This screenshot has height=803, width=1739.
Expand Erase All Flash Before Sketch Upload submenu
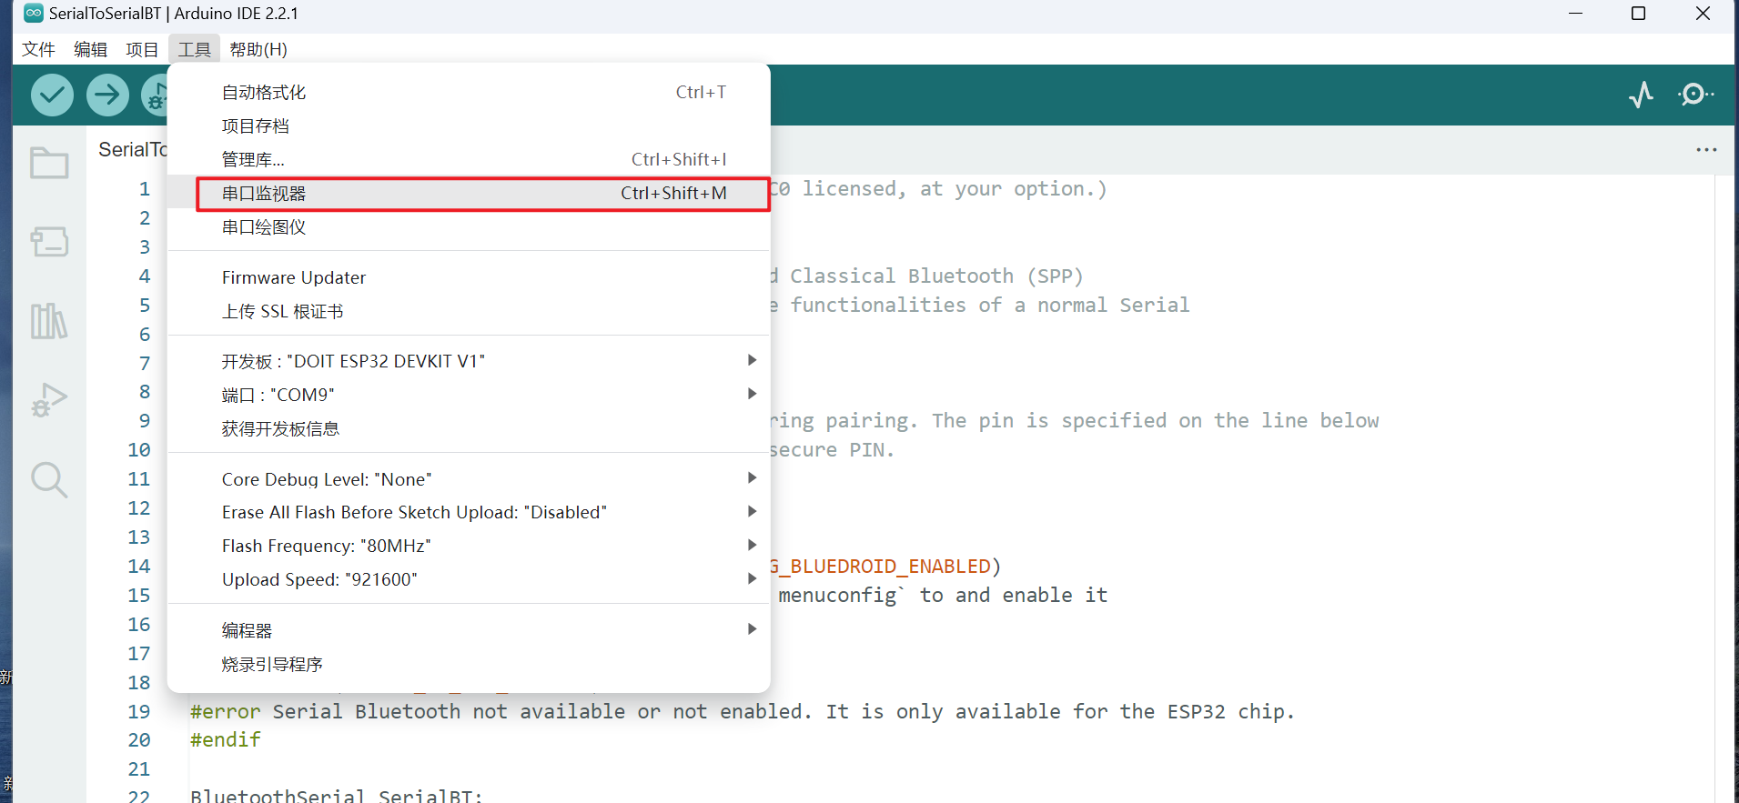[x=469, y=512]
